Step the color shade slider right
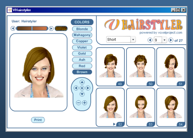The width and height of the screenshot is (193, 138). [x=51, y=29]
